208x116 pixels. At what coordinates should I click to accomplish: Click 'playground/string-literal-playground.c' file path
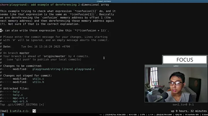(64, 69)
